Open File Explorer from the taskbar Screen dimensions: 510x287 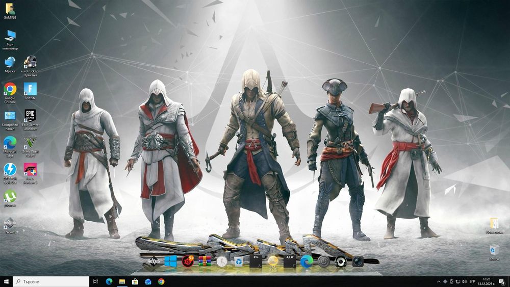(122, 281)
